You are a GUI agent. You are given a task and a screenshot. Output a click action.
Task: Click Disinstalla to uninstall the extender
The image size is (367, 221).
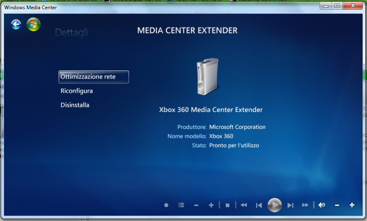pos(75,105)
